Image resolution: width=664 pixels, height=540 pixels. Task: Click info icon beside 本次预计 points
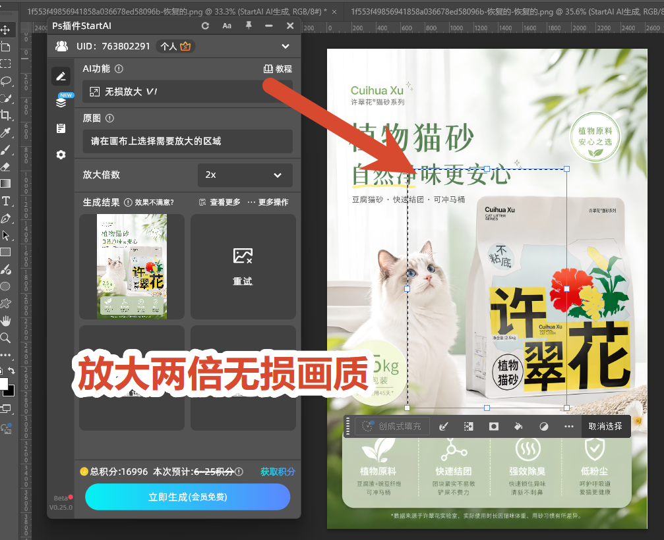click(x=239, y=472)
